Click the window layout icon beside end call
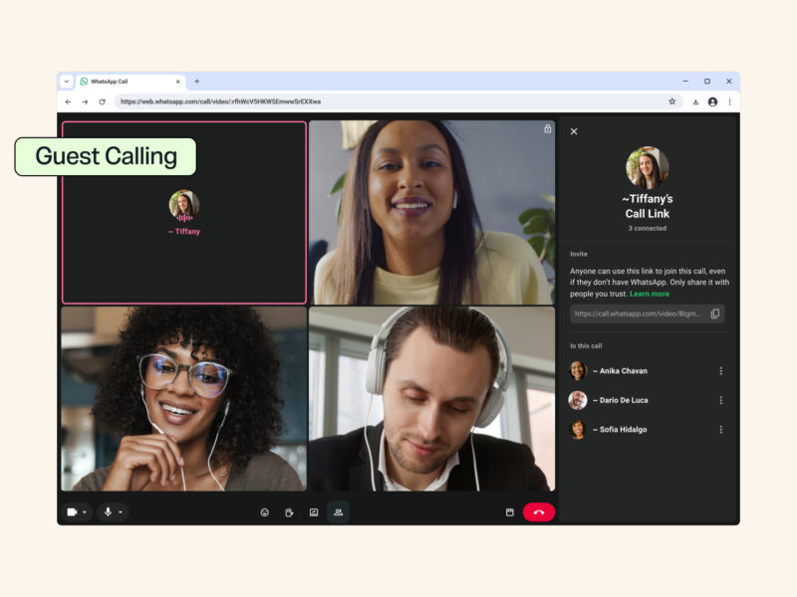 [510, 512]
